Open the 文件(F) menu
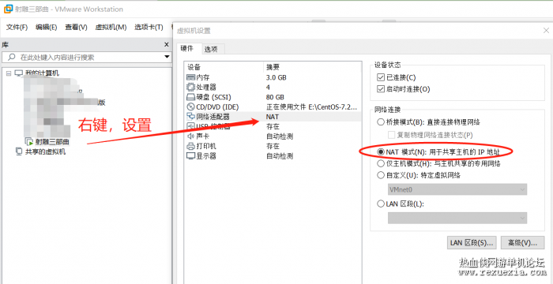The height and width of the screenshot is (284, 553). click(17, 27)
